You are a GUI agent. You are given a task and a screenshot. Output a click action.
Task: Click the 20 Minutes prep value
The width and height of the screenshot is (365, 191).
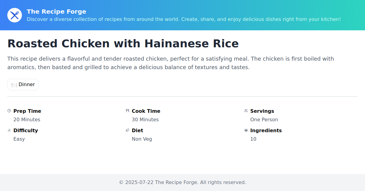click(27, 119)
